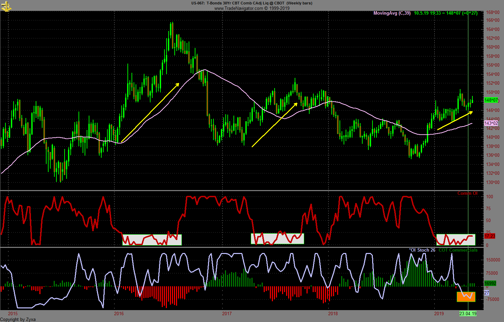The image size is (504, 322).
Task: Click the MovingAvg (C,39) indicator label
Action: pos(392,13)
